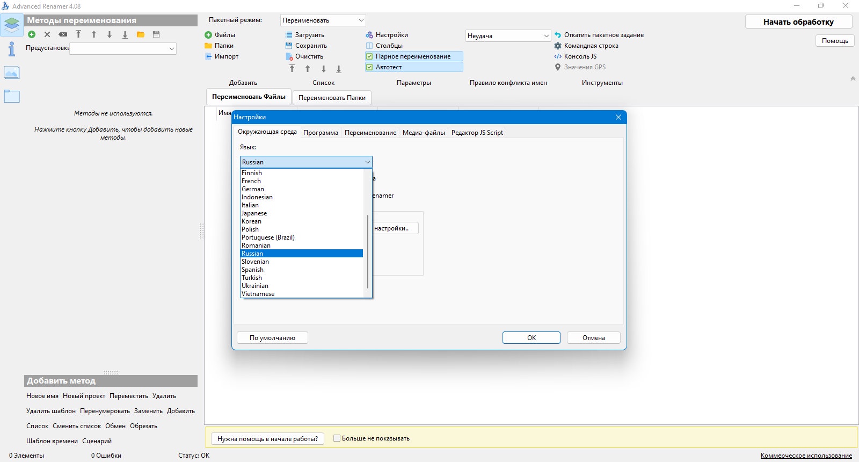Open Консоль JS tool
The height and width of the screenshot is (462, 859).
pyautogui.click(x=576, y=56)
